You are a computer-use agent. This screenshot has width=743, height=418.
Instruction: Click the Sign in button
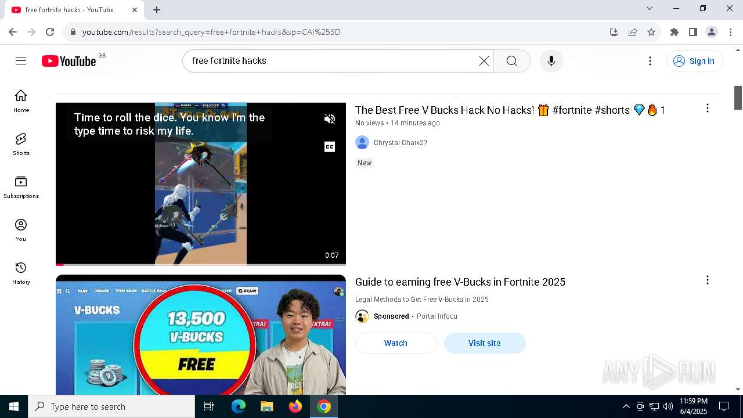point(695,61)
